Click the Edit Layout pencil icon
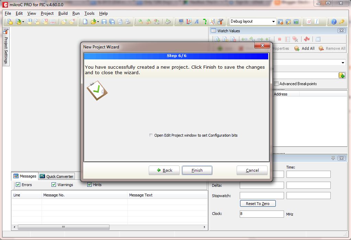Screen dimensions: 351x240 tap(288, 22)
